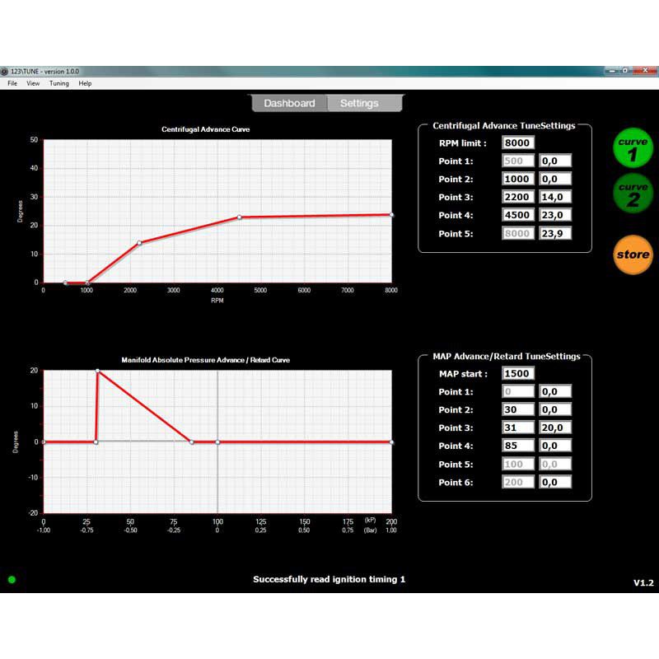
Task: Open the View menu
Action: pos(33,83)
